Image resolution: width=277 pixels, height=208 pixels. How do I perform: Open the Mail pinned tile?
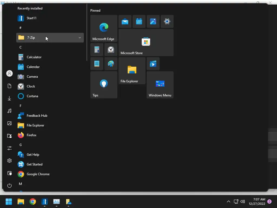(125, 21)
